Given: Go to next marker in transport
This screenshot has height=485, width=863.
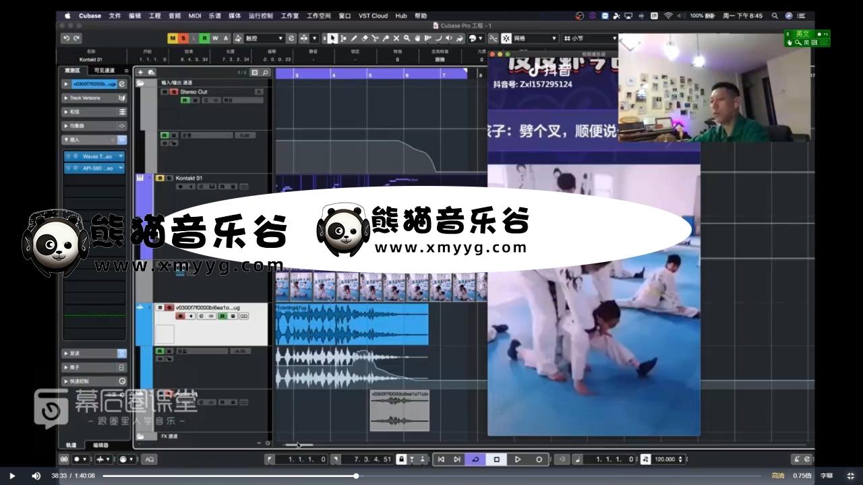Looking at the screenshot, I should (x=457, y=459).
